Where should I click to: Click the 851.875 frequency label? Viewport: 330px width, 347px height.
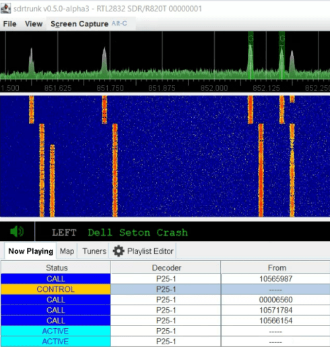(x=162, y=88)
